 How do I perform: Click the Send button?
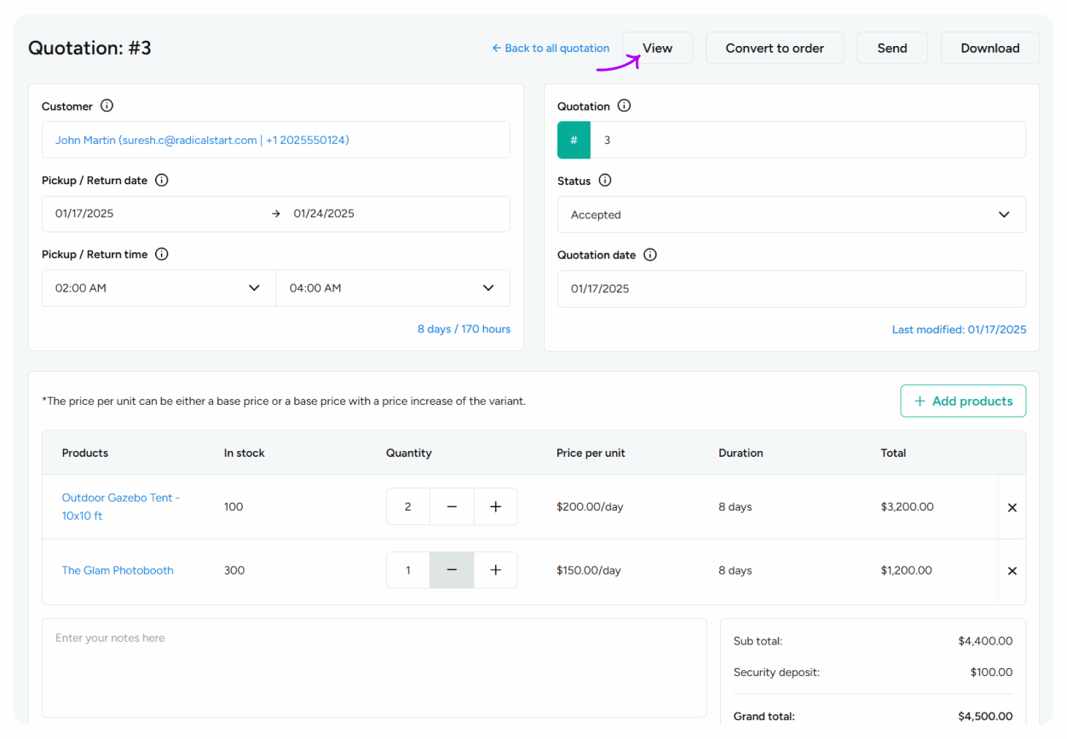coord(892,48)
